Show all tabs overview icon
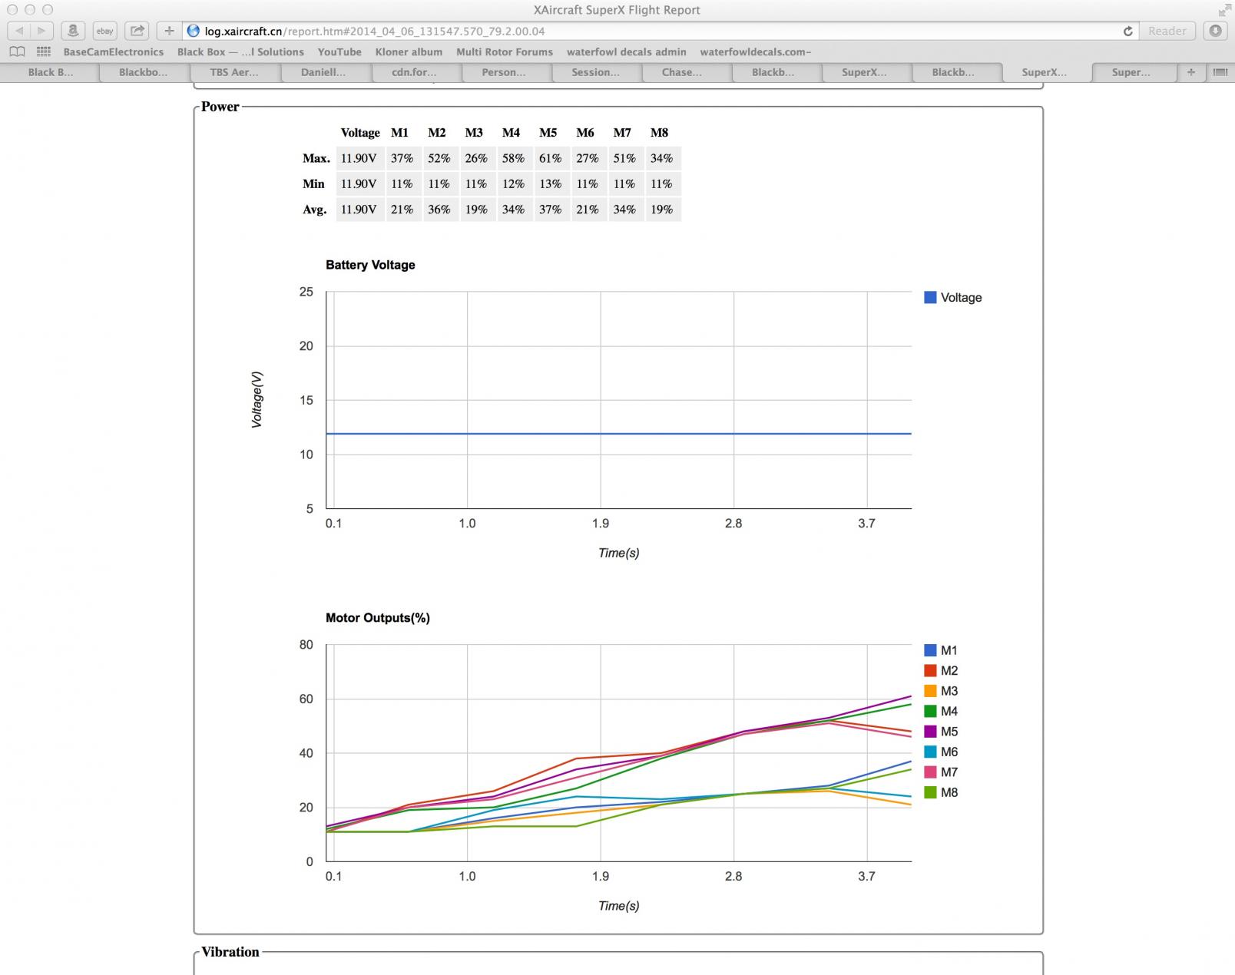Image resolution: width=1235 pixels, height=975 pixels. [1220, 72]
